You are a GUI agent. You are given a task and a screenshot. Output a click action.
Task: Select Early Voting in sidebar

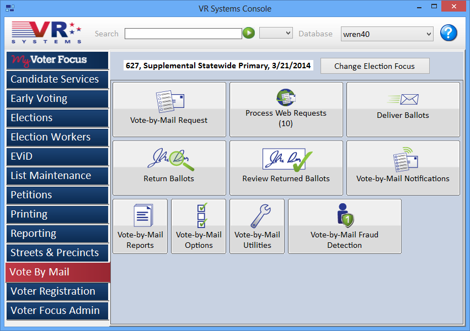57,99
